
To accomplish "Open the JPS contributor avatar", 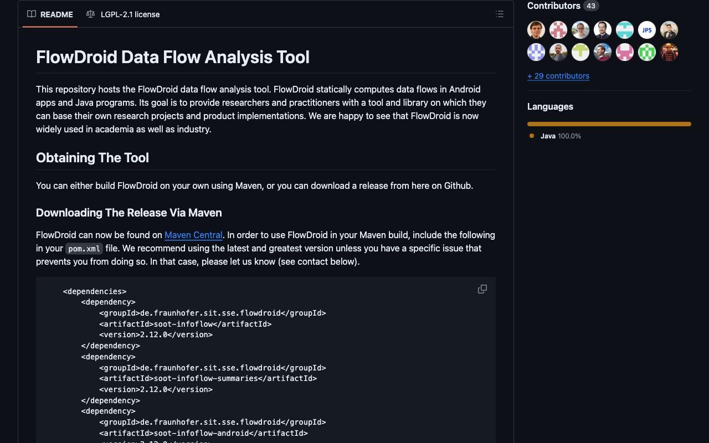I will click(647, 30).
